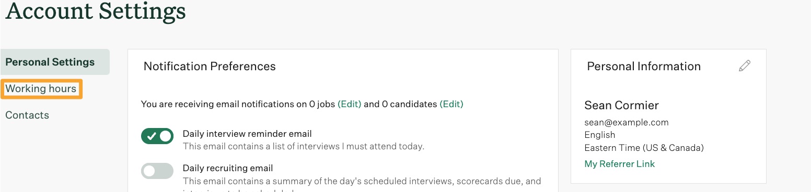Click the Account Settings page title
This screenshot has height=192, width=811.
pyautogui.click(x=95, y=11)
